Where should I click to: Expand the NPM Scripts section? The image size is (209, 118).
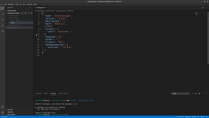(11, 114)
